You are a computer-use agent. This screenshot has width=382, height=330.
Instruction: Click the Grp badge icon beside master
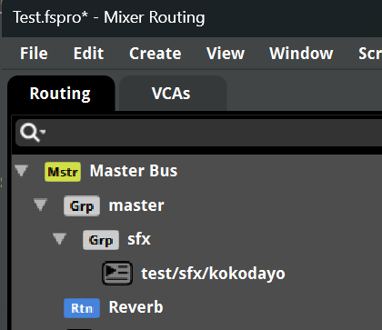82,206
